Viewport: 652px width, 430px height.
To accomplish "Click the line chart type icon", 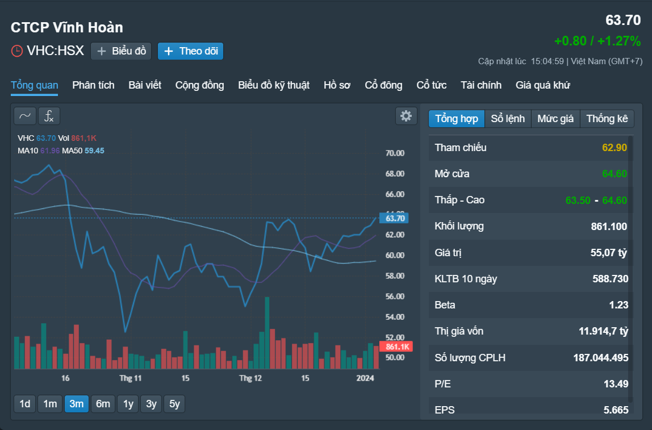I will (x=25, y=116).
